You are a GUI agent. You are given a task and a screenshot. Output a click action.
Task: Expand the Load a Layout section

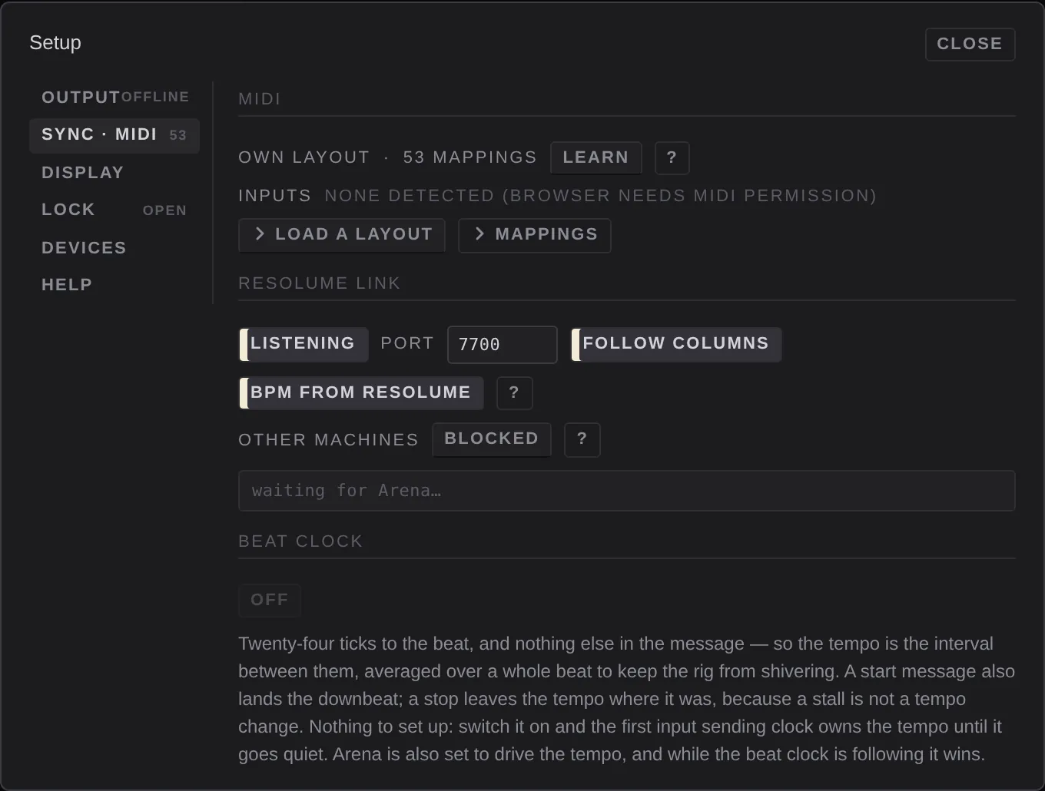point(342,235)
